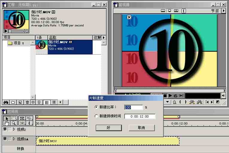
Task: Click the 项目 column header
Action: click(x=19, y=37)
